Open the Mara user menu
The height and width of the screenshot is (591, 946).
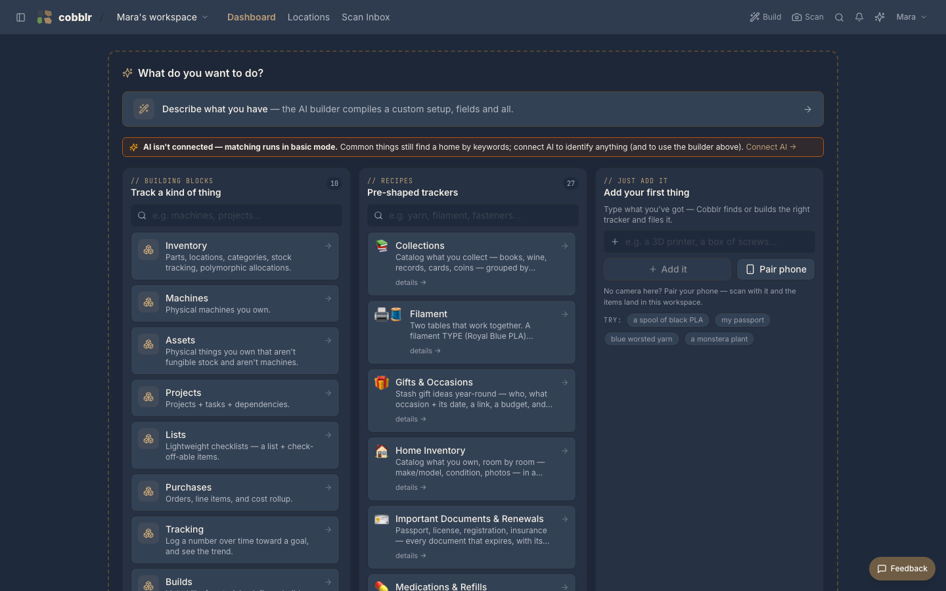(911, 17)
